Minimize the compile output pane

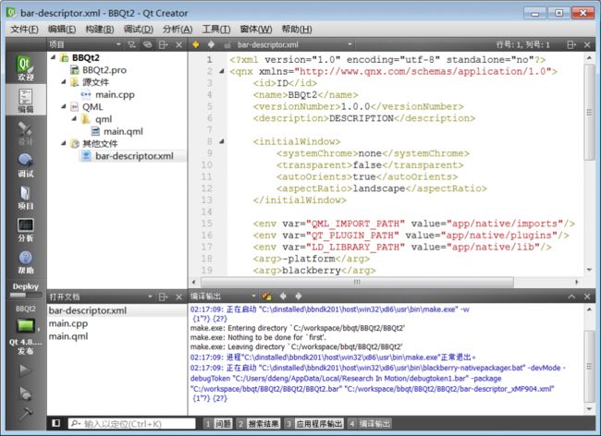tap(571, 297)
